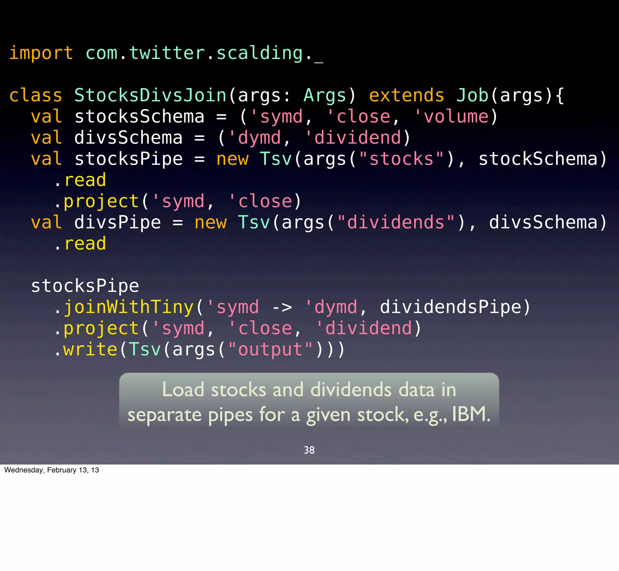Click 'stockSchema)' argument text
The height and width of the screenshot is (571, 619).
click(543, 159)
